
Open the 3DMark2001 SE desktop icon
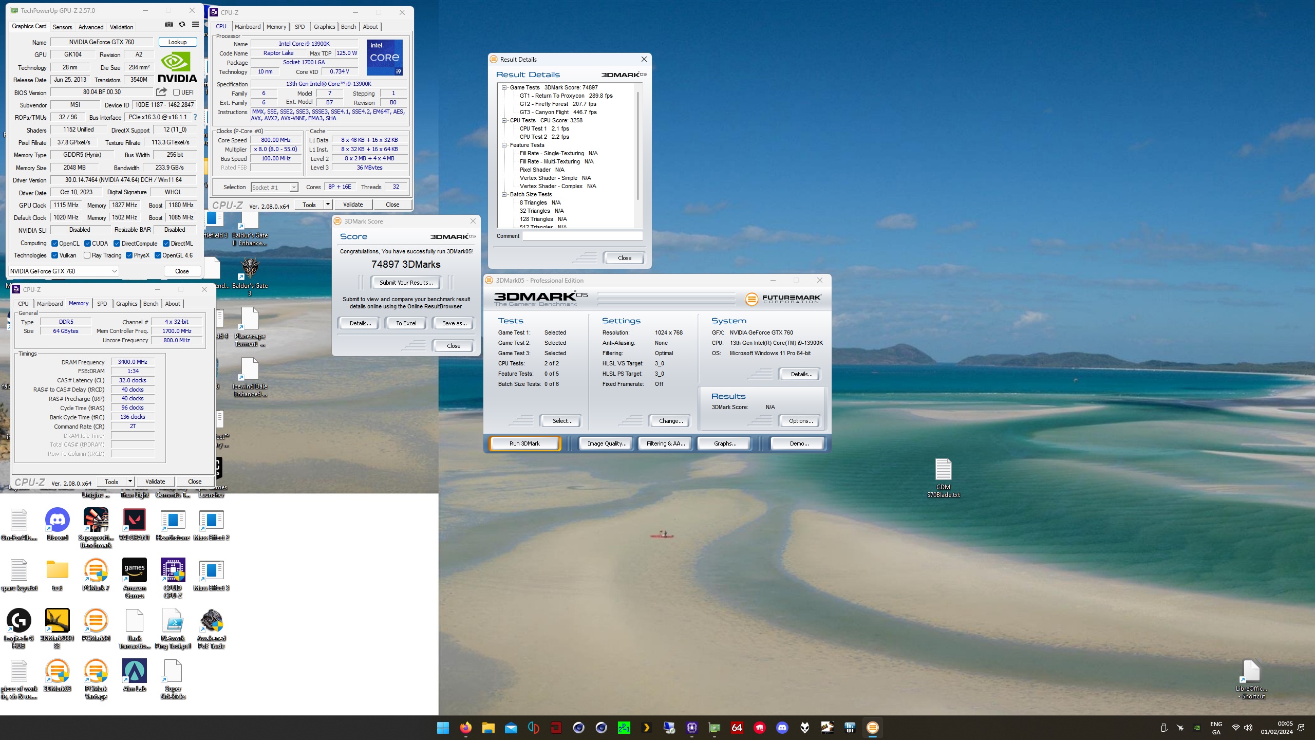click(x=58, y=628)
